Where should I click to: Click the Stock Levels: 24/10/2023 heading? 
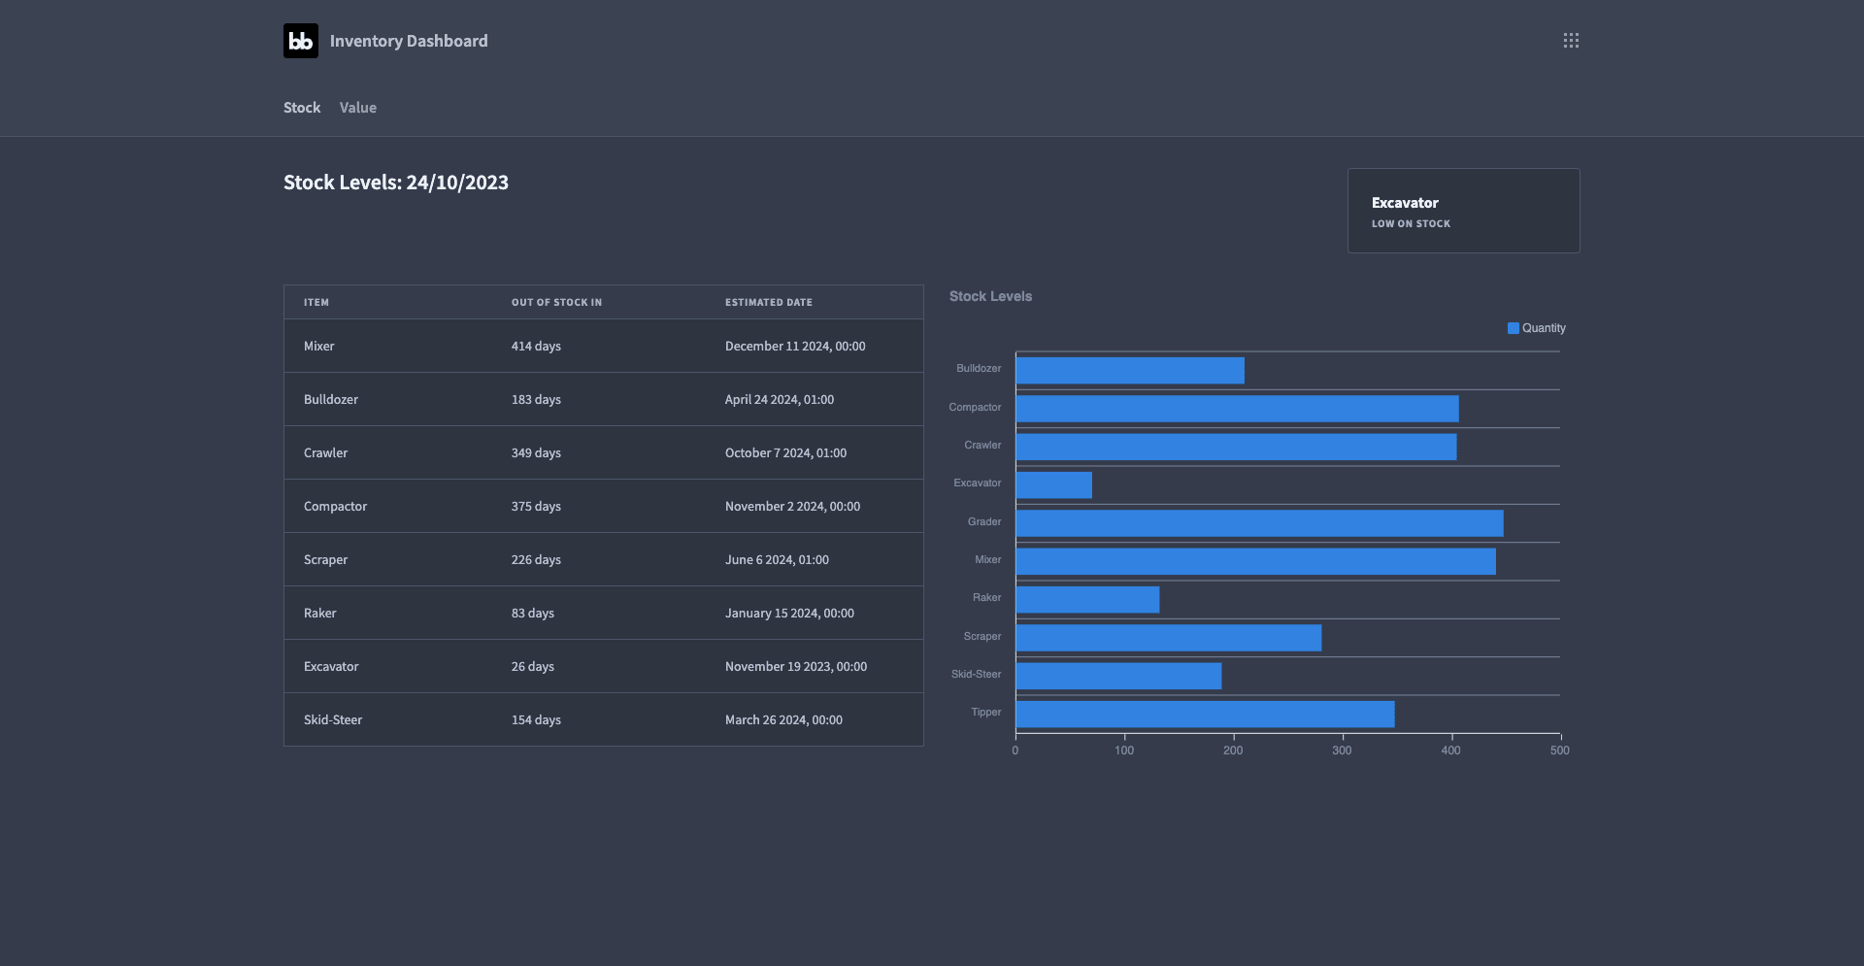coord(396,183)
